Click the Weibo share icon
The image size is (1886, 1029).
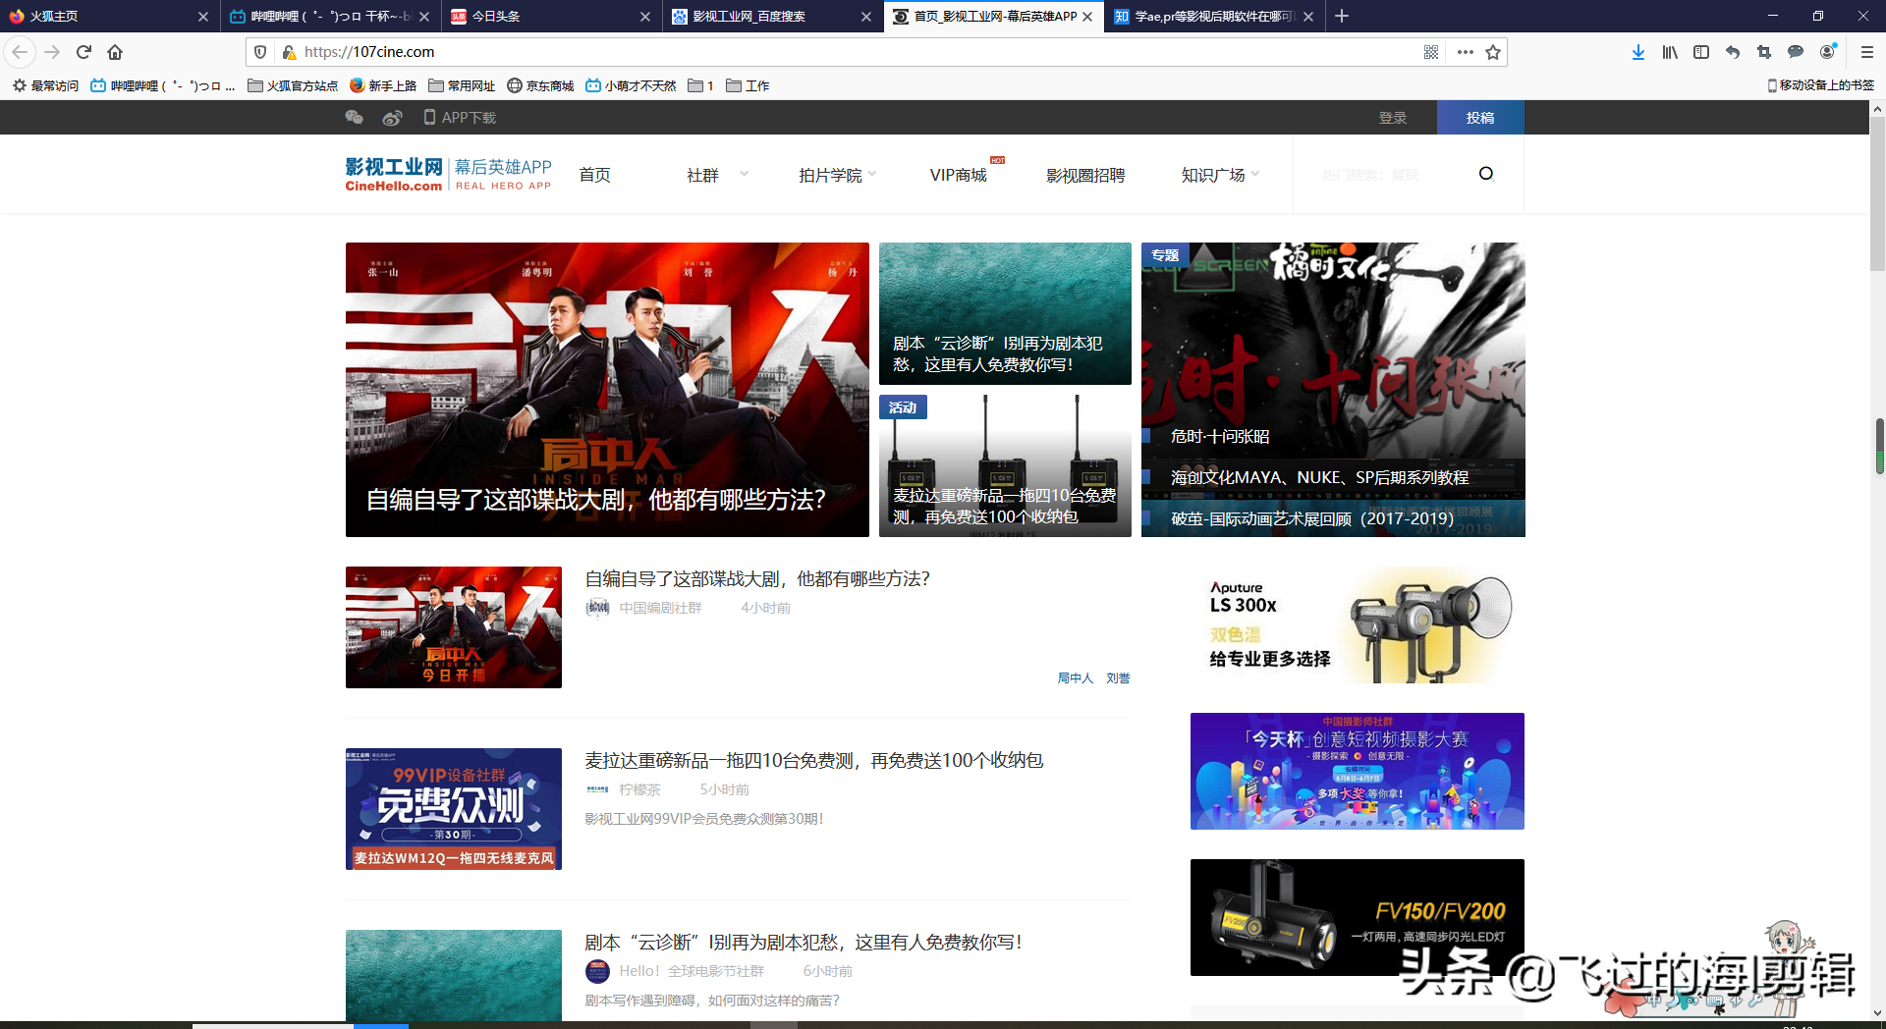pos(392,117)
